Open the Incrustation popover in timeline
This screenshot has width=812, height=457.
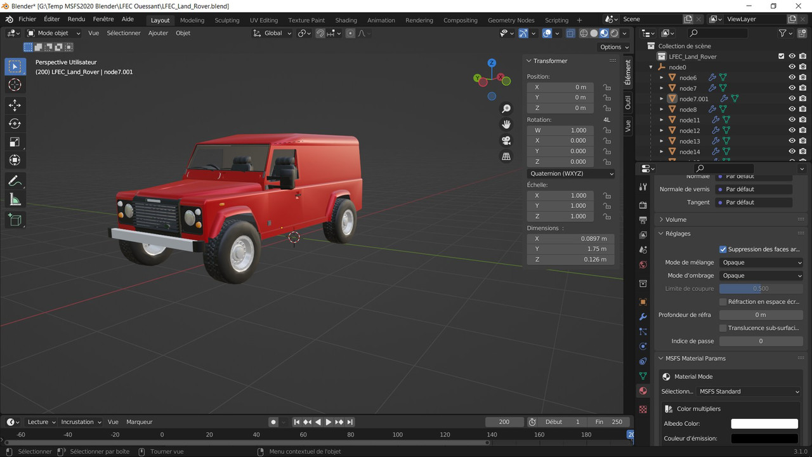click(x=81, y=422)
